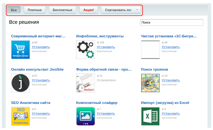
Task: Click the shopping cart Интернет-магазин icon
Action: click(x=21, y=50)
